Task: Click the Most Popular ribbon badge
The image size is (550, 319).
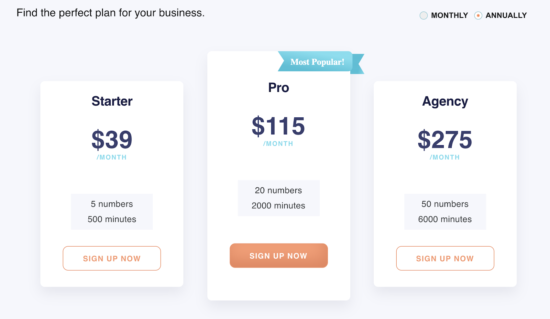Action: 317,62
